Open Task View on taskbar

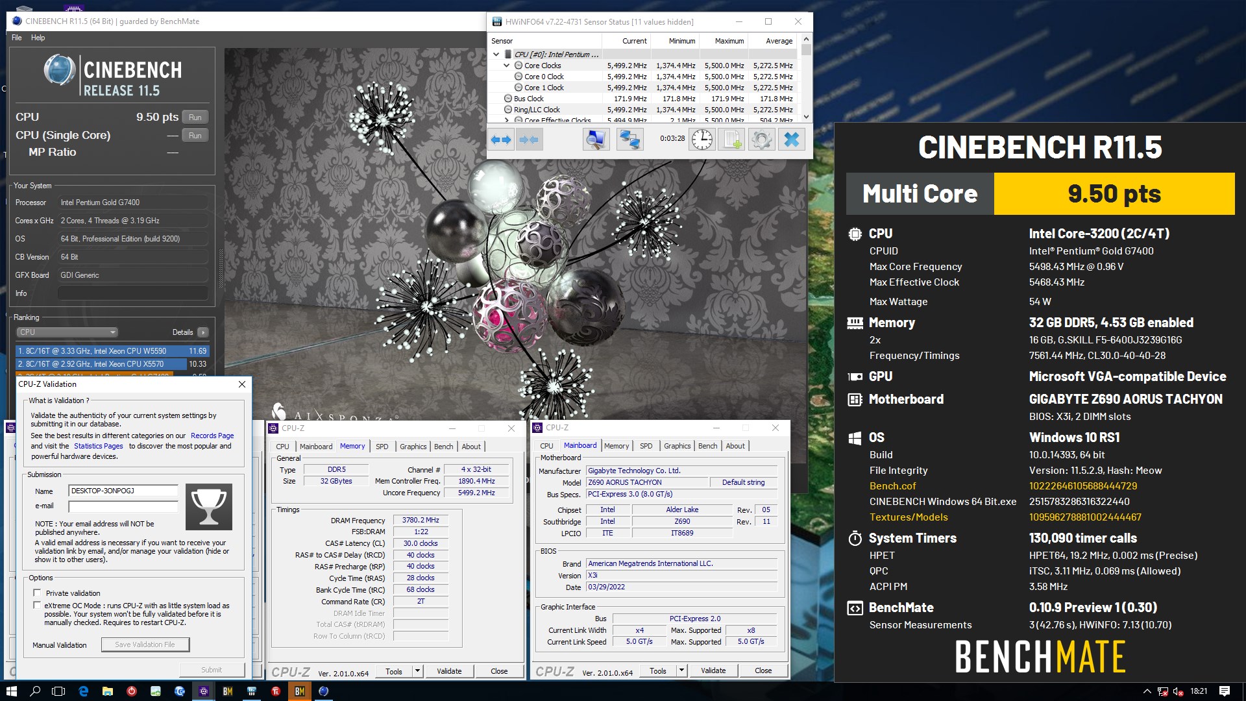pos(58,691)
